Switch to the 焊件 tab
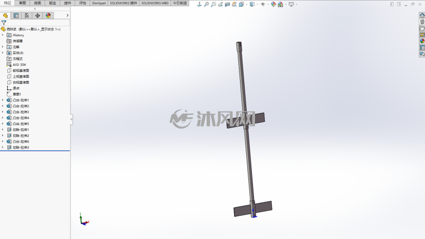The image size is (425, 239). tap(67, 3)
